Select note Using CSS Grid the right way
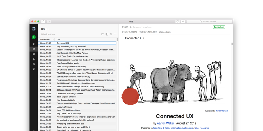Screen dimensions: 263x131 click(77, 110)
